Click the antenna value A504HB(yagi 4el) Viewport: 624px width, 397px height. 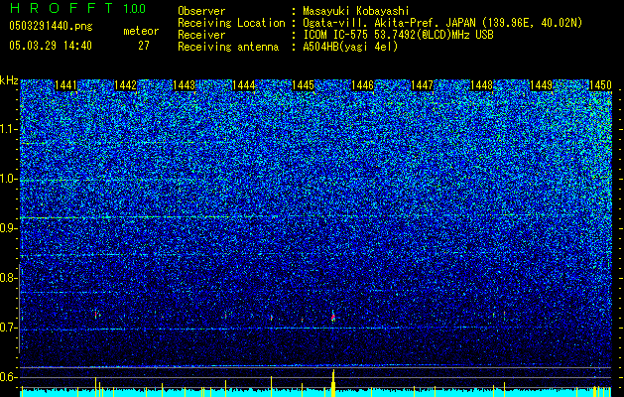350,47
